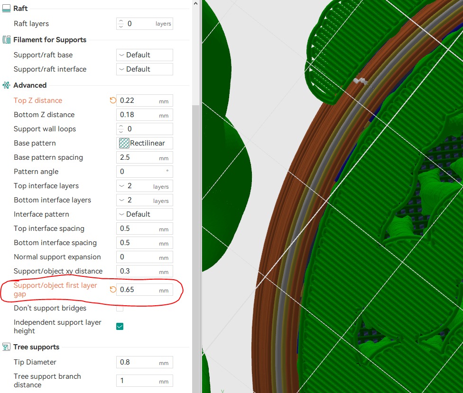Open Support/raft base filament dropdown
This screenshot has width=463, height=393.
click(x=144, y=55)
